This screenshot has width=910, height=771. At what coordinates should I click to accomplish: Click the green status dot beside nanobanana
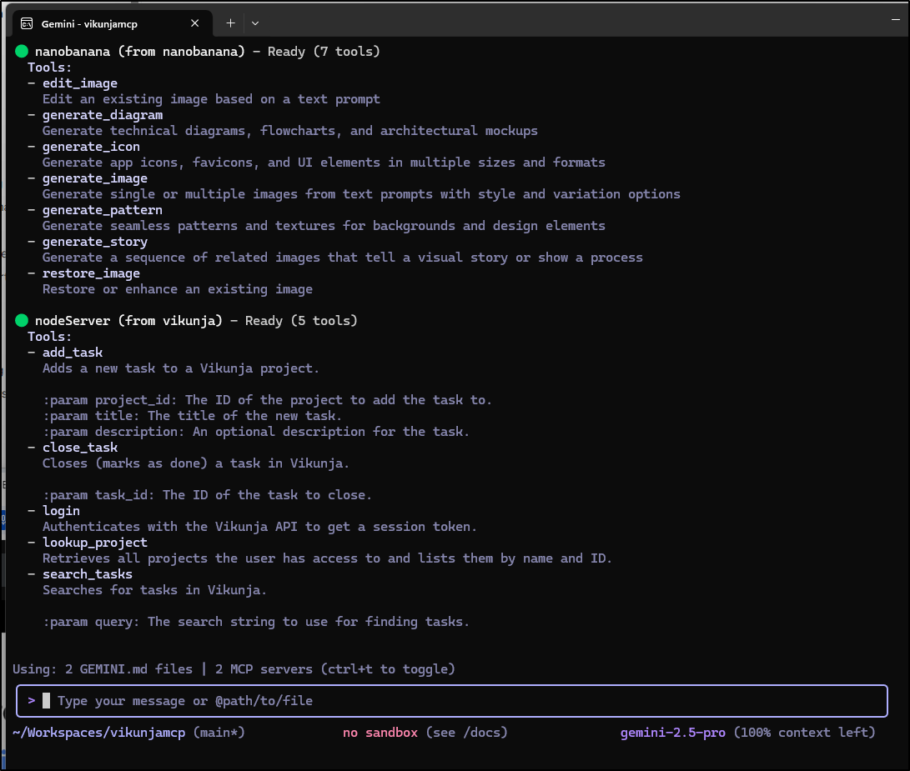(x=22, y=52)
